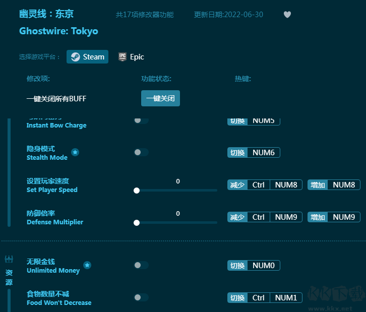
Task: Click the NUM6 hotkey for Stealth Mode
Action: (x=263, y=152)
